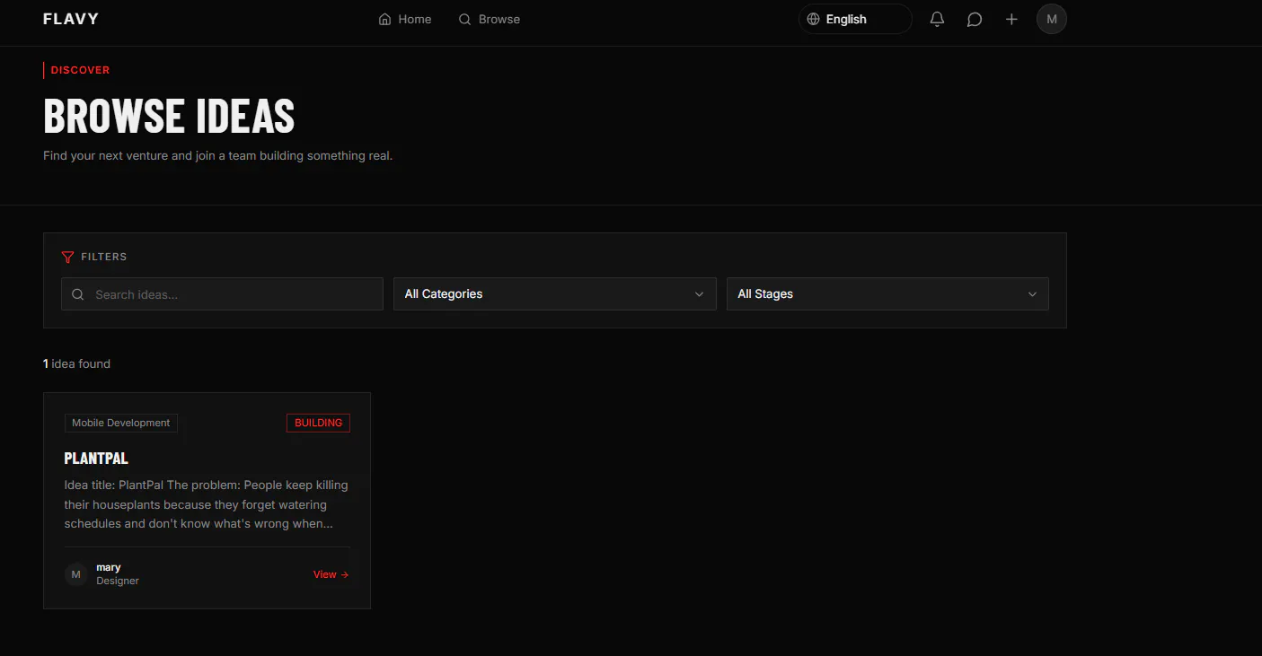Open the All Categories dropdown
Image resolution: width=1262 pixels, height=656 pixels.
pyautogui.click(x=554, y=294)
